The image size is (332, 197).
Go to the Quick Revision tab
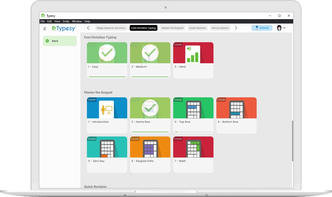[x=197, y=28]
